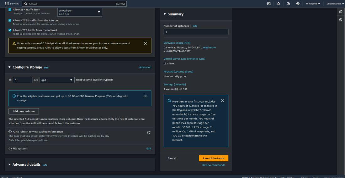Click the t2.micro instance type text
345x178 pixels.
168,63
